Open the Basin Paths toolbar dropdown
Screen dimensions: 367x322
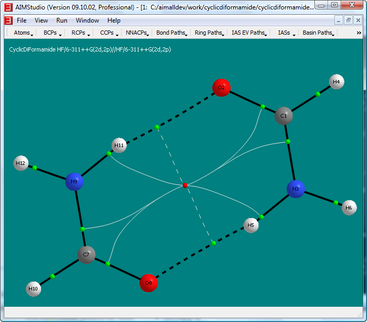pos(318,33)
